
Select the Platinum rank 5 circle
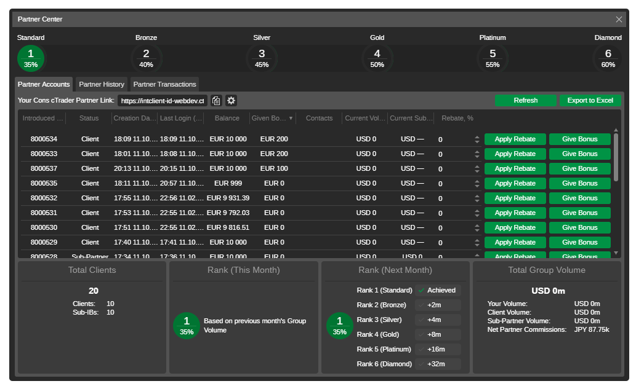493,59
